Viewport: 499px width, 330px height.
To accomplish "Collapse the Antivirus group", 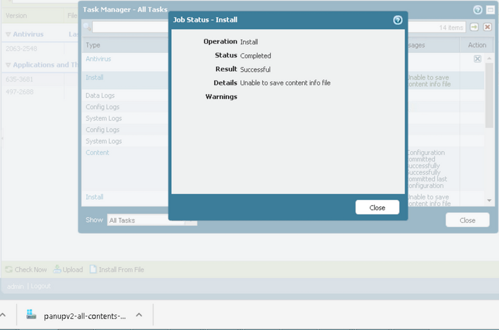I will click(8, 34).
